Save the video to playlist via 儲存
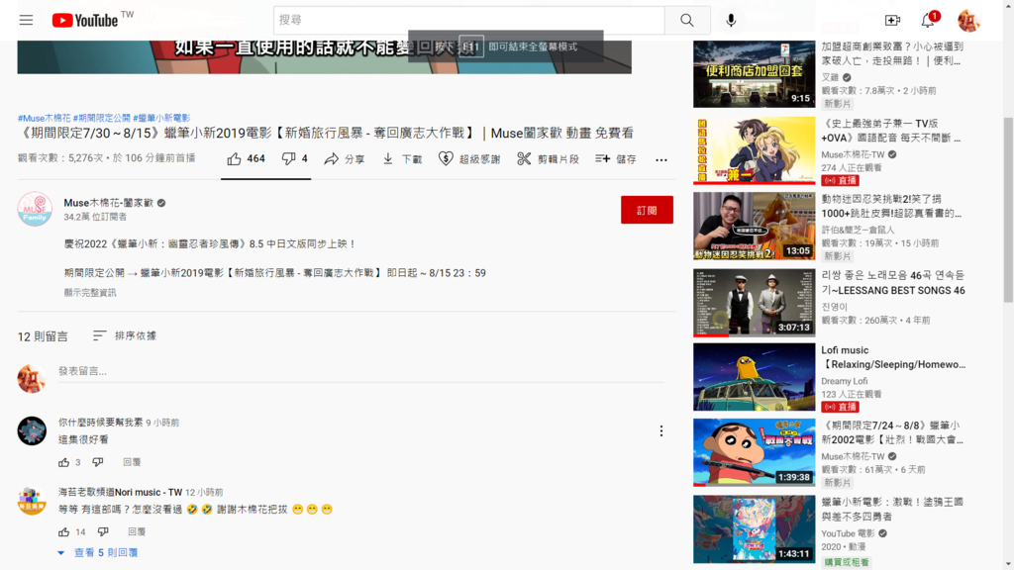Screen dimensions: 1014x570 (x=616, y=159)
